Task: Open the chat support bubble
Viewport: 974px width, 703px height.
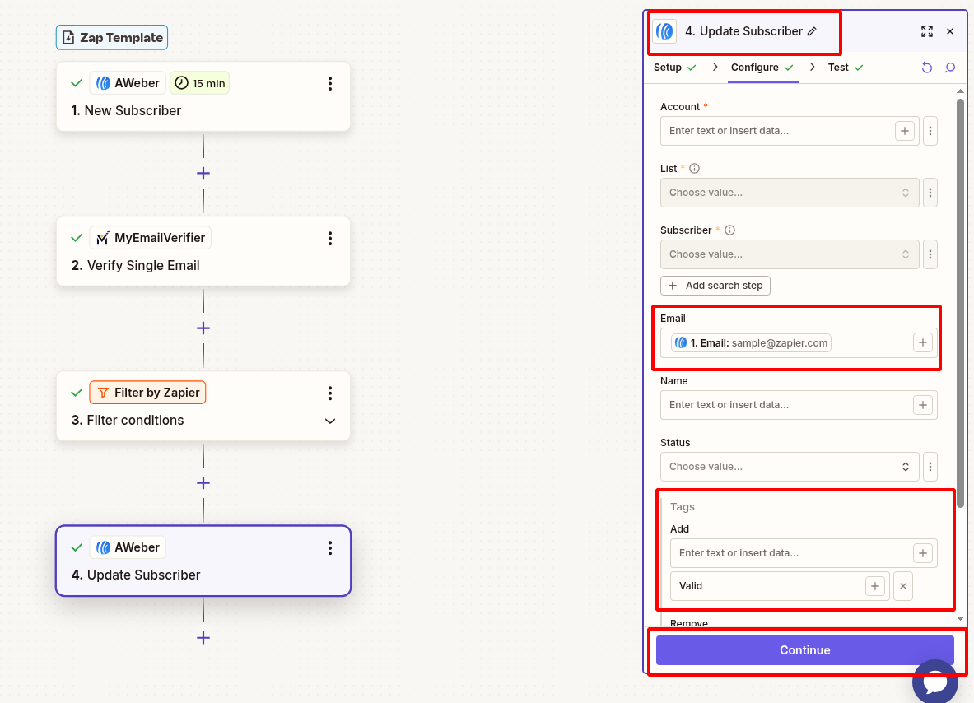Action: [x=935, y=682]
